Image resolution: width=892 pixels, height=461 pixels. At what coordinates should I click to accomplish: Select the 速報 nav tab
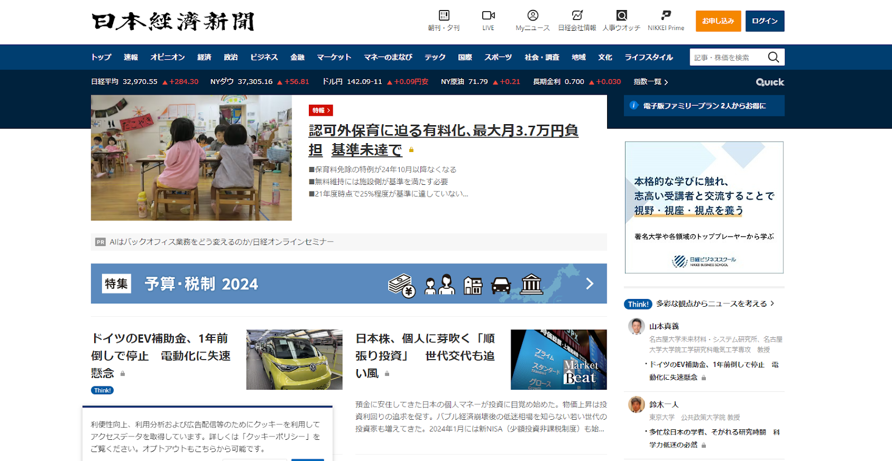(x=130, y=57)
